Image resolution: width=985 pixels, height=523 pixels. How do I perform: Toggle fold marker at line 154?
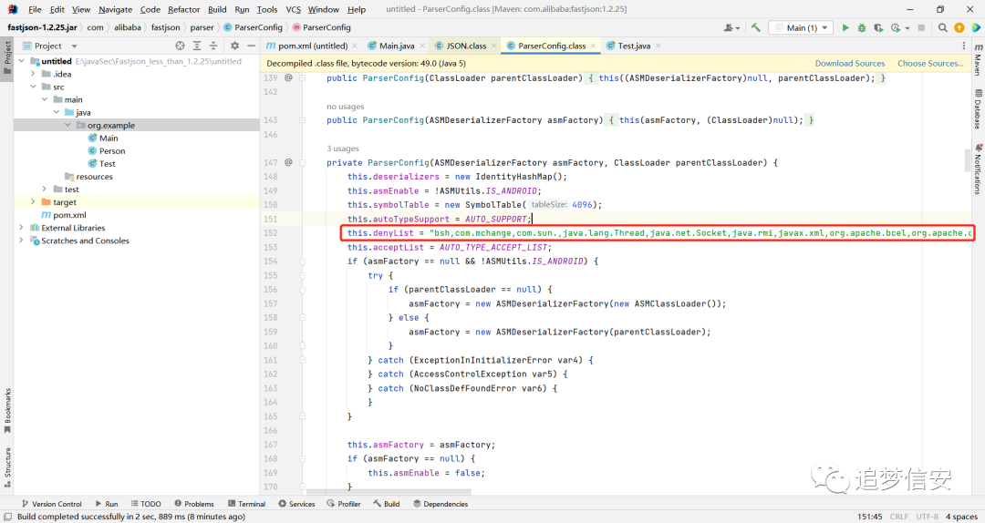pos(302,261)
